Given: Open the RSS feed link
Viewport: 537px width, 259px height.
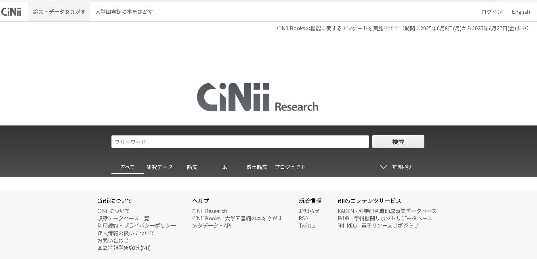Looking at the screenshot, I should coord(304,218).
